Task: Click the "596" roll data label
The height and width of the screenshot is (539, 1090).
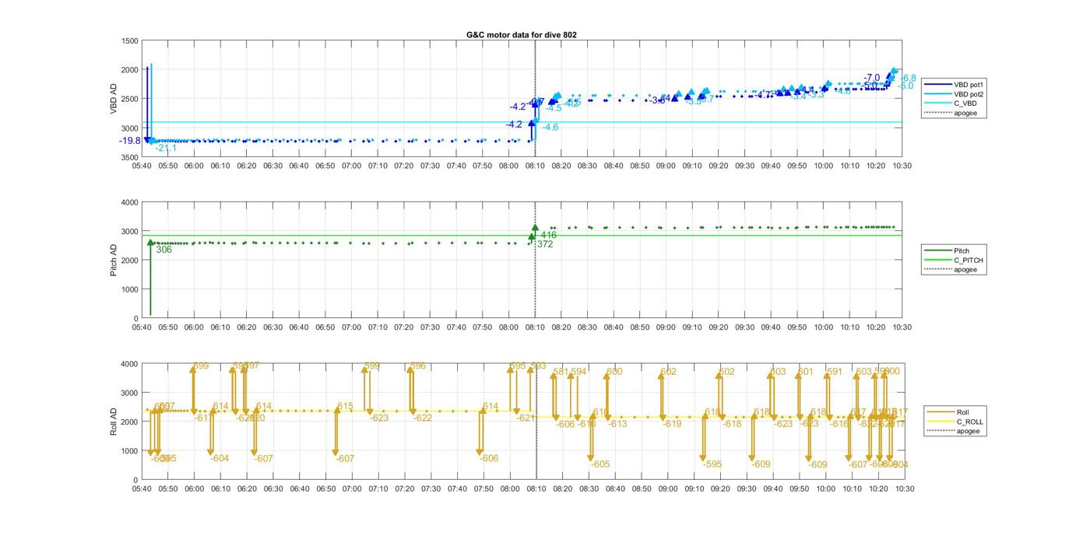Action: (x=418, y=366)
